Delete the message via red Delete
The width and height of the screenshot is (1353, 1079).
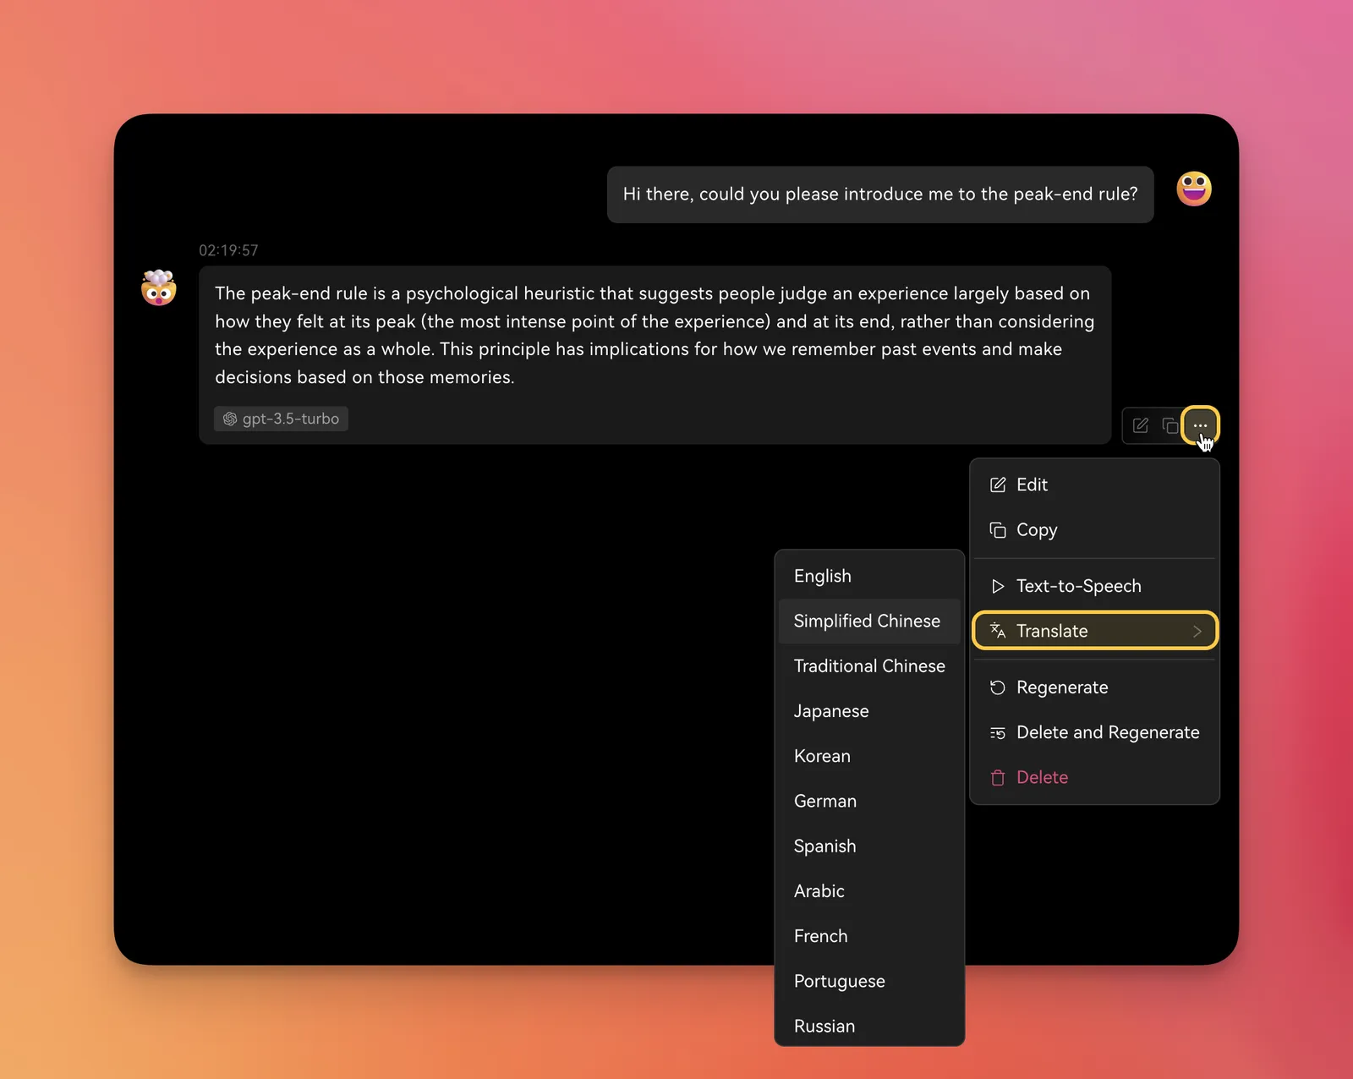[x=1042, y=777]
